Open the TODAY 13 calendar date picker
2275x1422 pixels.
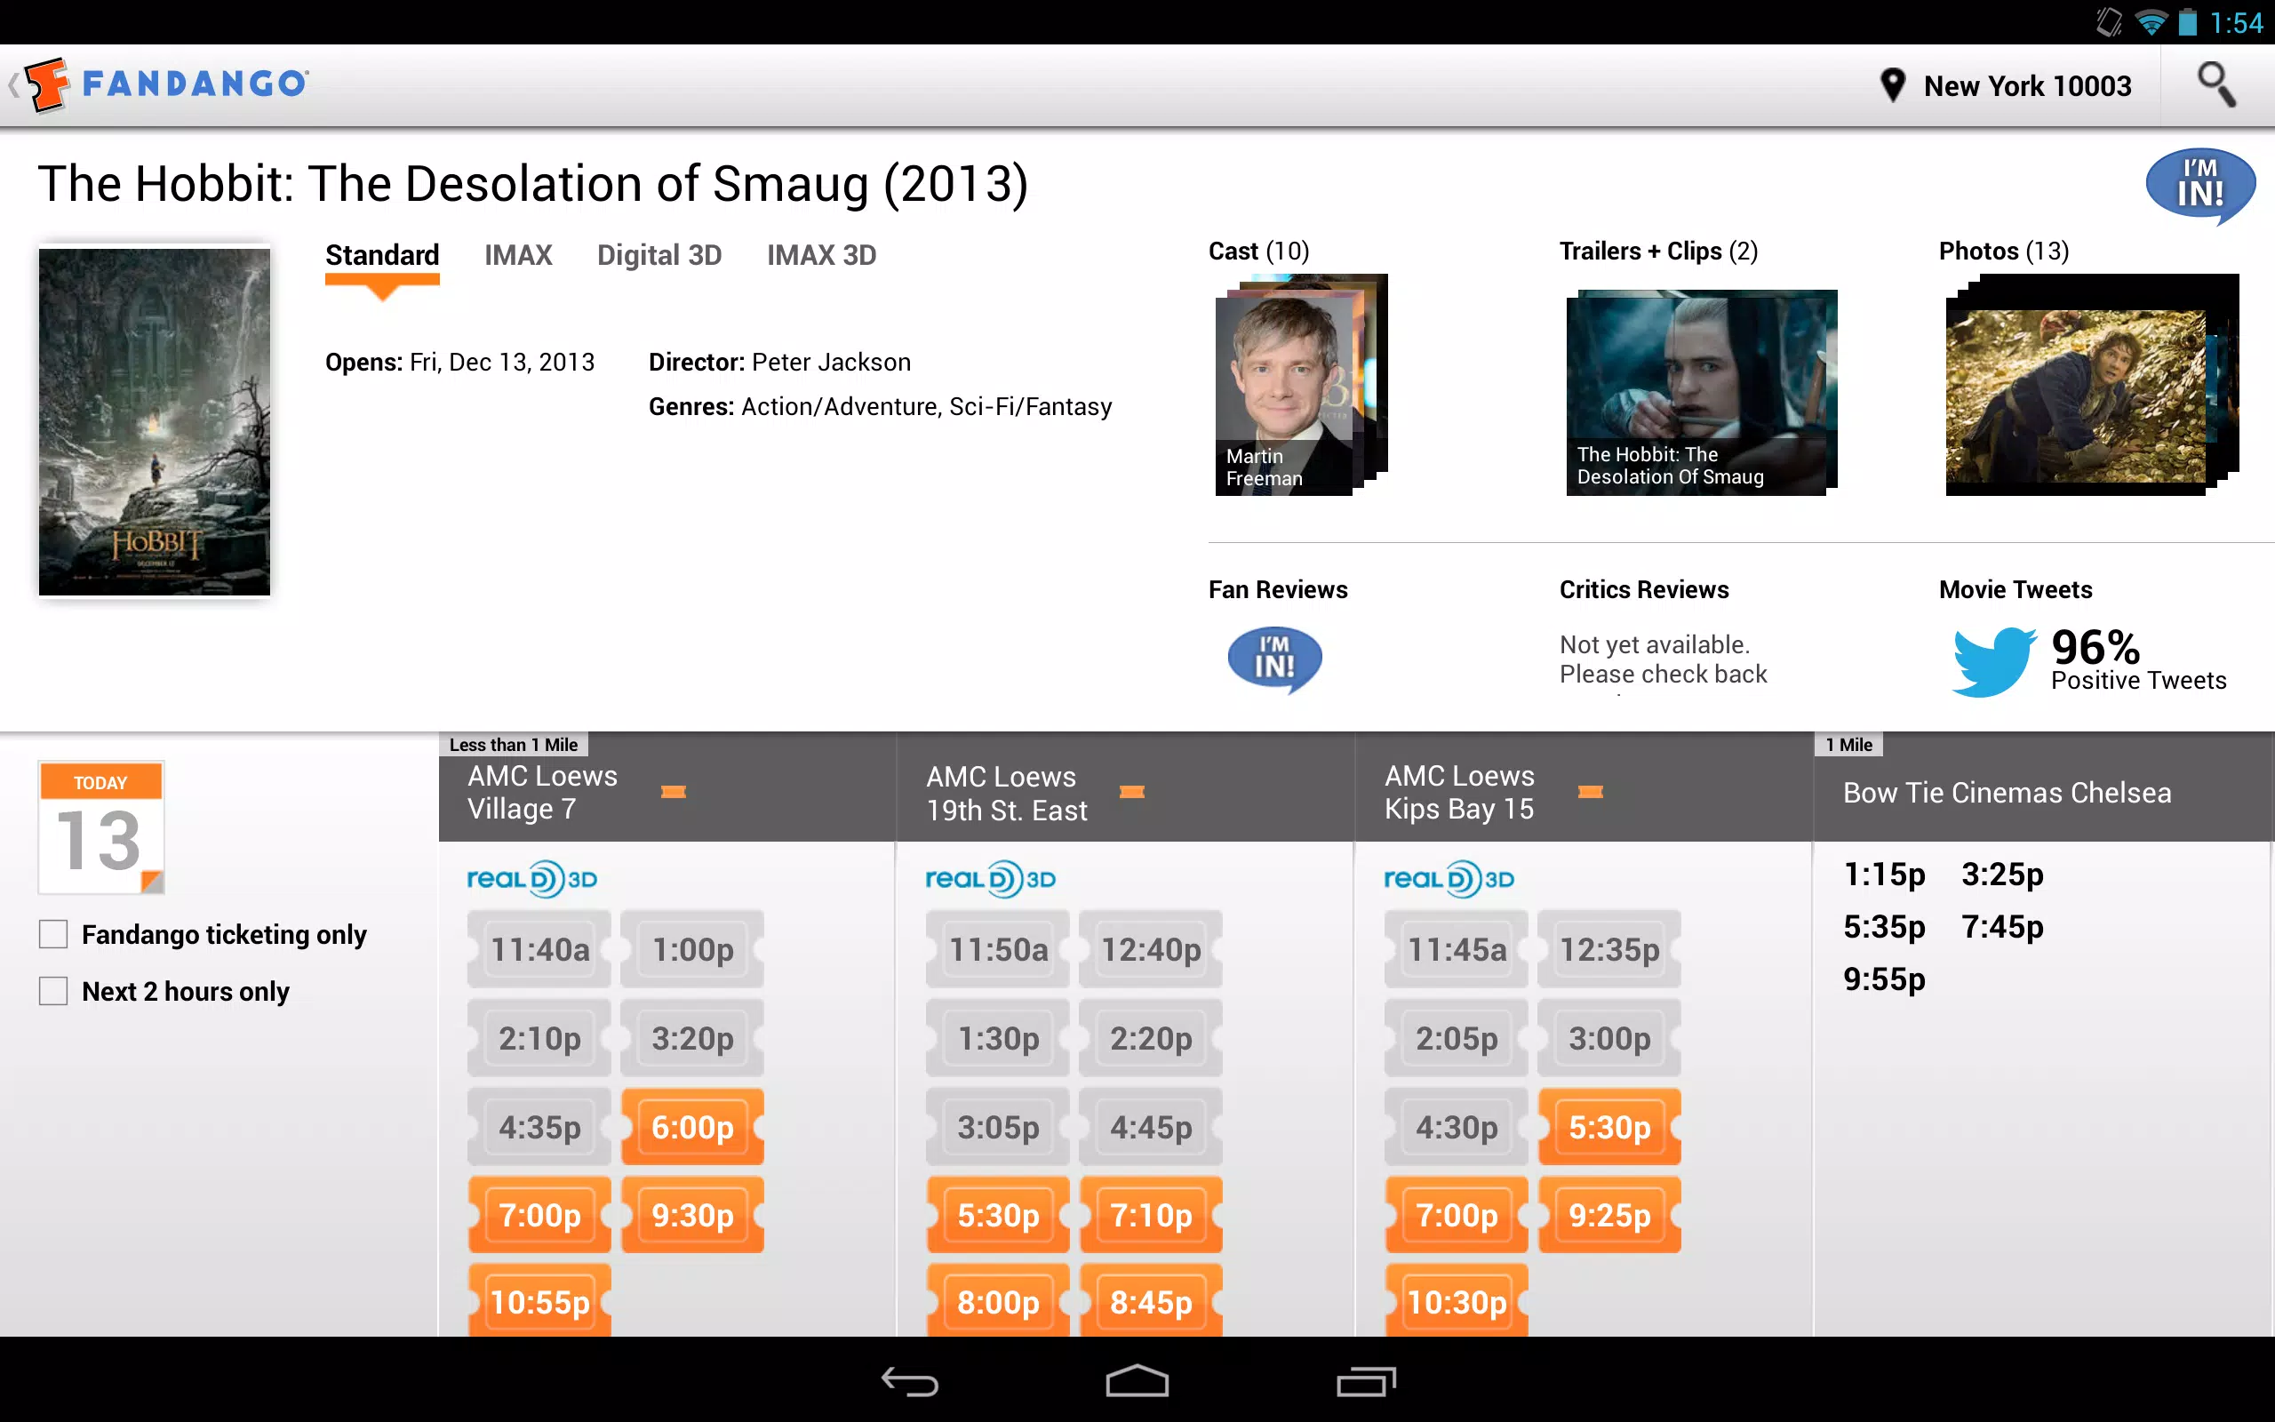pos(100,827)
